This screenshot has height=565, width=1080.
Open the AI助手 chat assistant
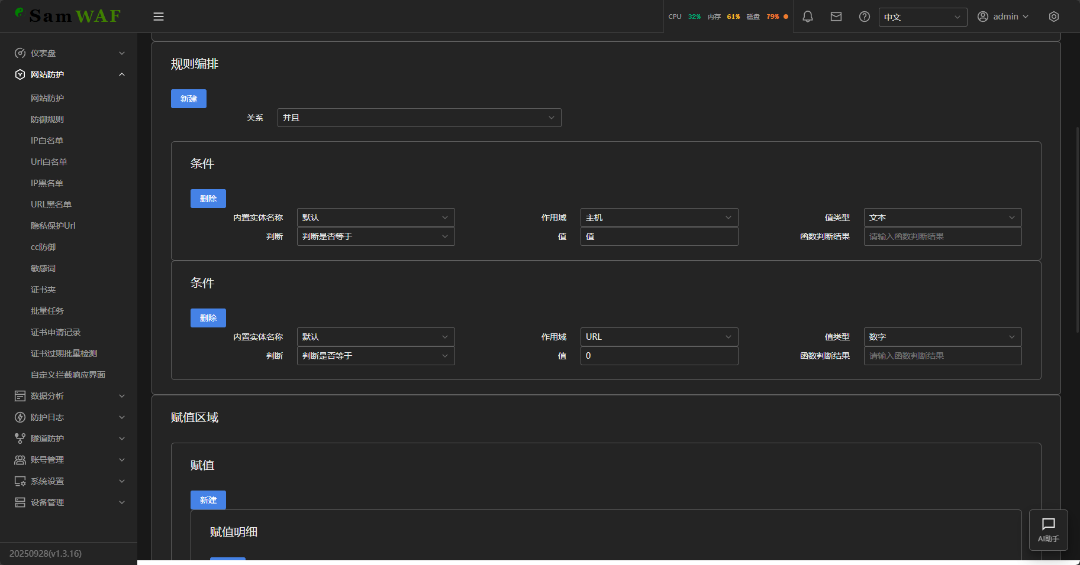click(x=1048, y=530)
